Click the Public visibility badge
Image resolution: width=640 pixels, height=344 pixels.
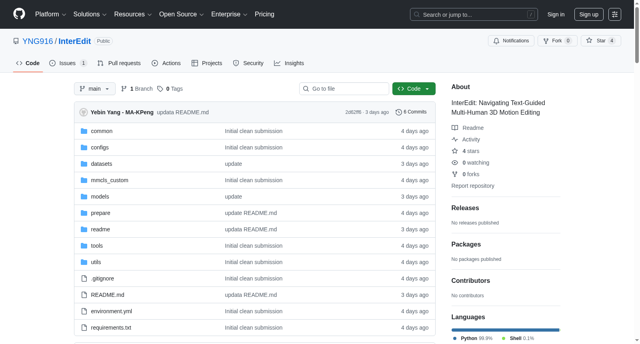[x=103, y=41]
